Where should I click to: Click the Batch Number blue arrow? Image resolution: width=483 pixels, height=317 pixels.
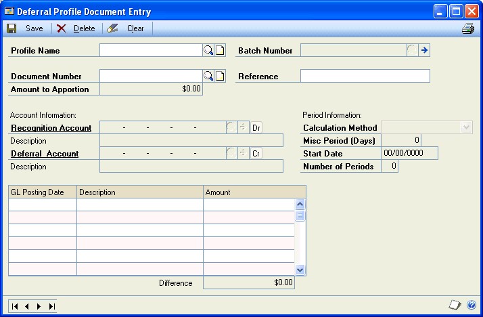pyautogui.click(x=424, y=50)
